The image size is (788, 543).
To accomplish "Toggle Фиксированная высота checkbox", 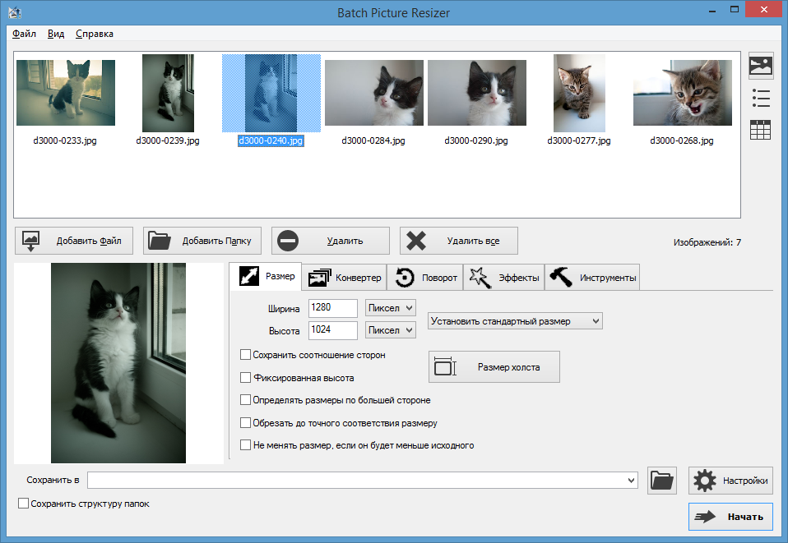I will 245,378.
